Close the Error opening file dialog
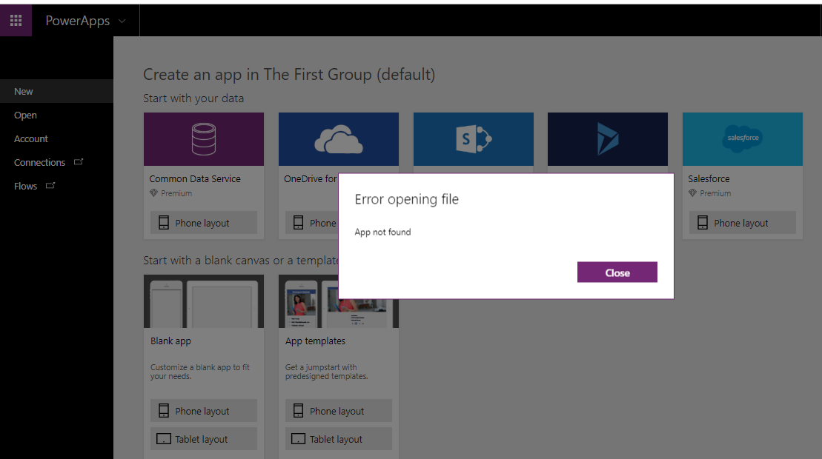 pyautogui.click(x=617, y=272)
